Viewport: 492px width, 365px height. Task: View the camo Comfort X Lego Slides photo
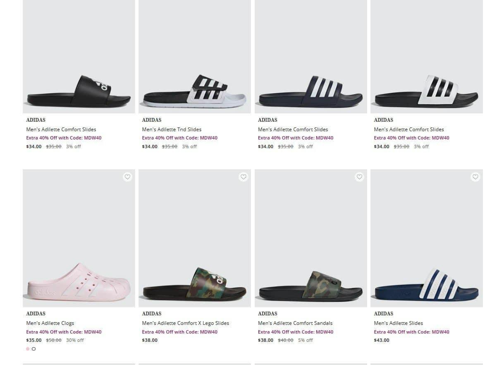(x=195, y=238)
